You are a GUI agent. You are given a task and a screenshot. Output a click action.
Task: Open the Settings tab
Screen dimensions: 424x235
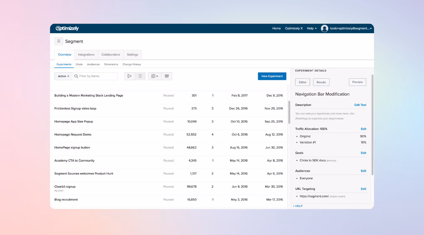133,55
